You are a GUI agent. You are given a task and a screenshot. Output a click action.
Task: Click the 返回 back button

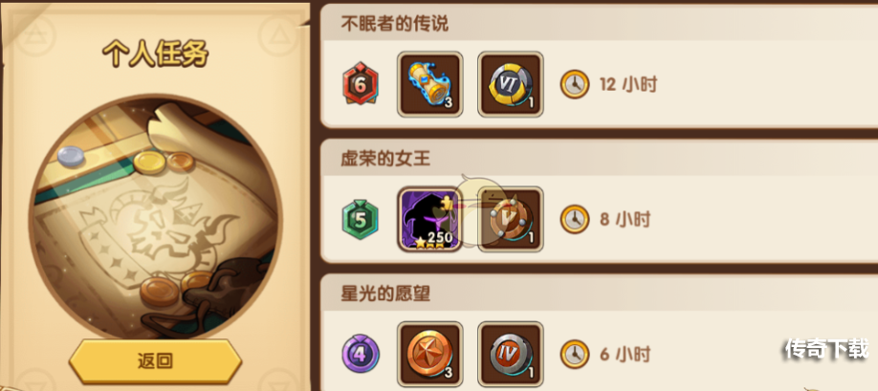coord(155,360)
